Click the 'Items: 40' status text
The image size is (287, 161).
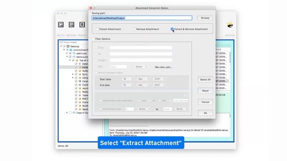(63, 146)
